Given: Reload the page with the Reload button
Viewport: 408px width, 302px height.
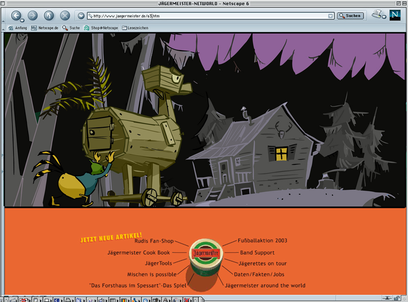Looking at the screenshot, I should (49, 16).
